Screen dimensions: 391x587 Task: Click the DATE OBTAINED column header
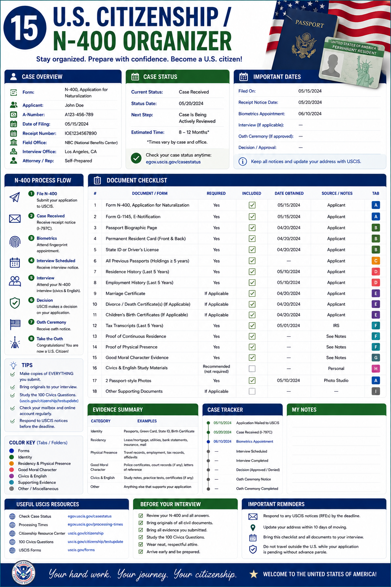click(x=289, y=193)
